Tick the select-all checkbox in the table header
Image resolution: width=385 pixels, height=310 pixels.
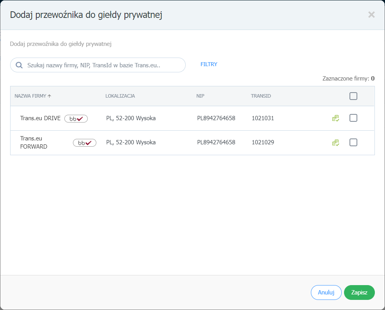[353, 96]
